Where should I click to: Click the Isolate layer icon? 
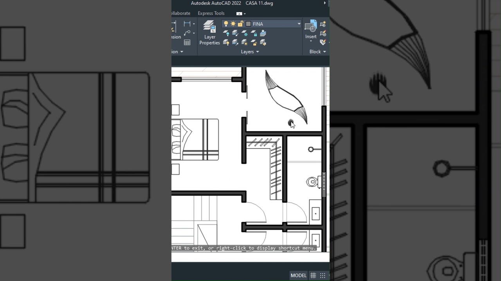coord(235,34)
